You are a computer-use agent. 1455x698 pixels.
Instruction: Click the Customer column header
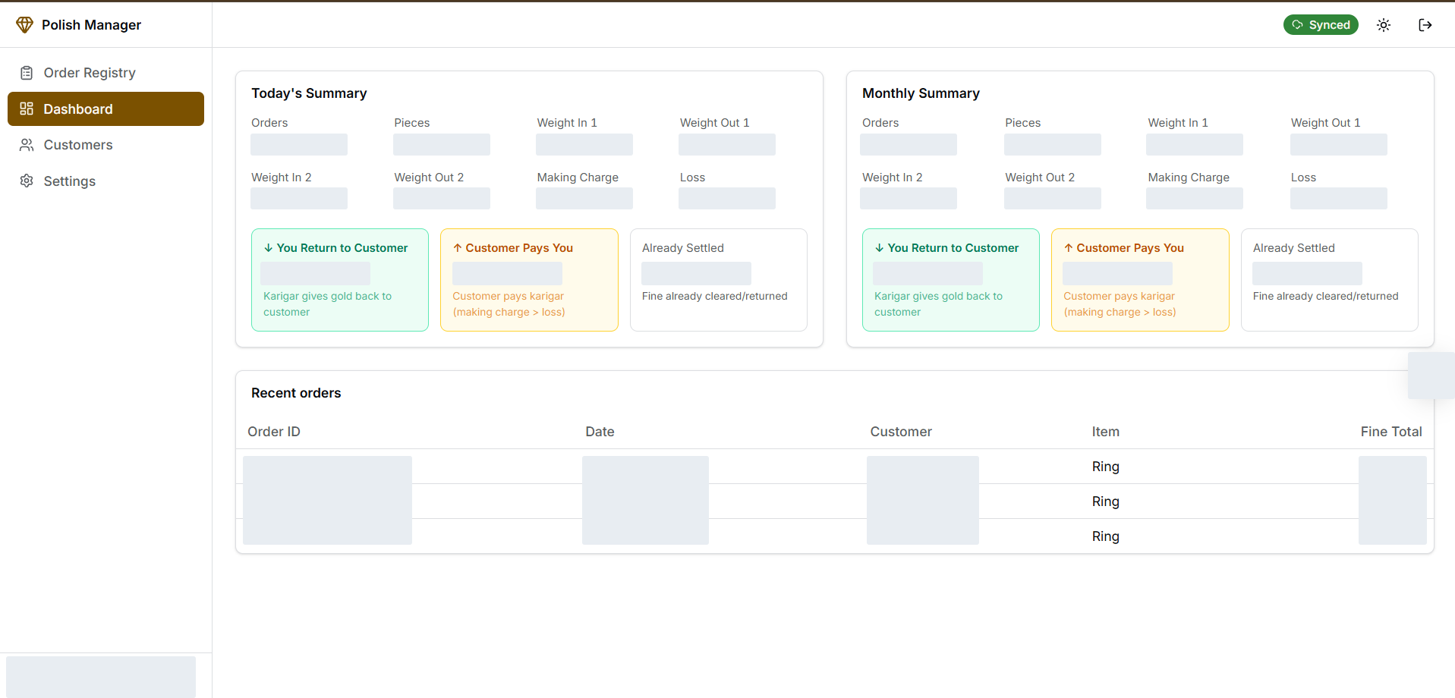[901, 432]
